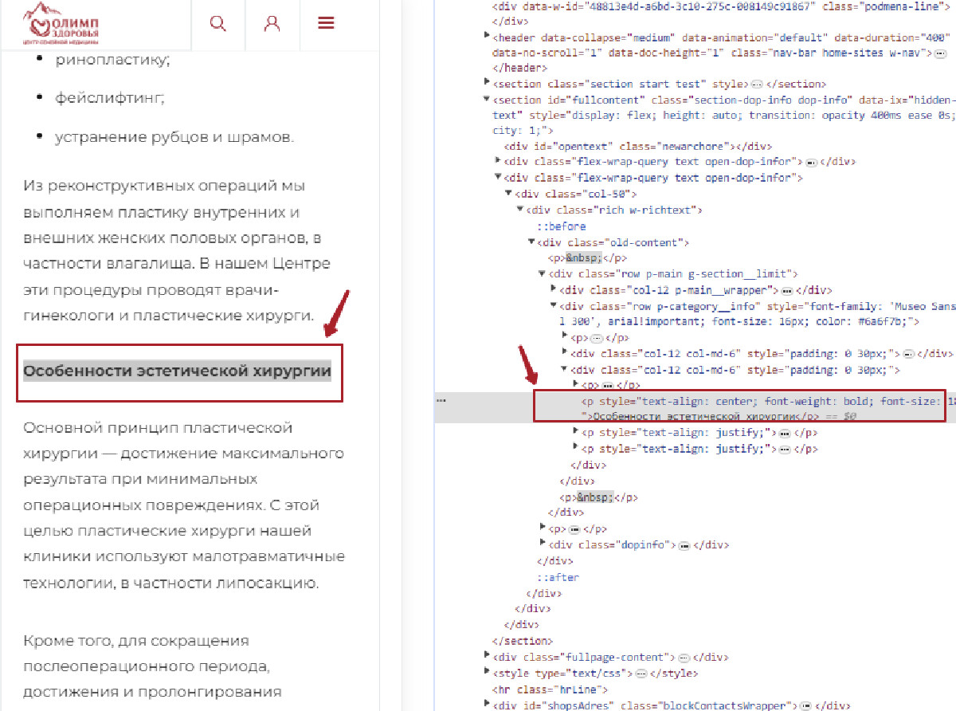
Task: Expand the div shopsAdres blockContactsWrapper node
Action: pos(488,705)
